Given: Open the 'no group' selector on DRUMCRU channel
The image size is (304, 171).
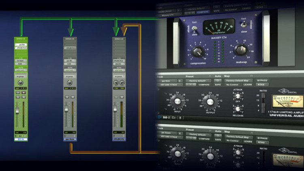Looking at the screenshot, I should (119, 77).
